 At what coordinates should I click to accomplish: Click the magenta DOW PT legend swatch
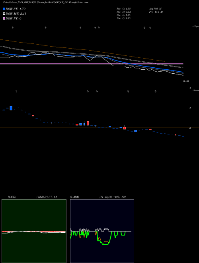tap(4, 18)
